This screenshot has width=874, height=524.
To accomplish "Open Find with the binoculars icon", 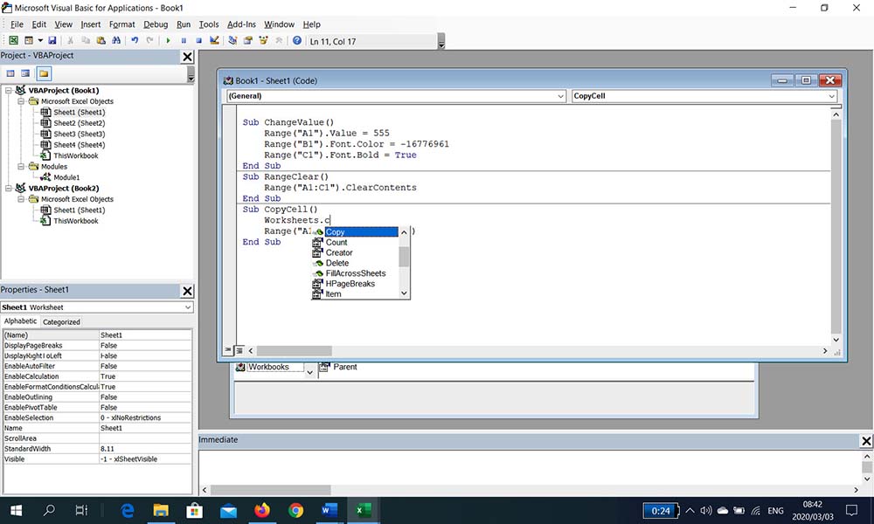I will tap(116, 41).
